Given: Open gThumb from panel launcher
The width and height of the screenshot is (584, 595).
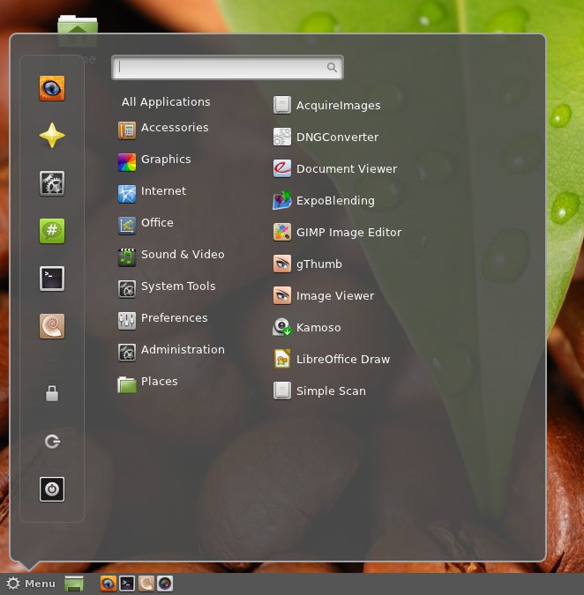Looking at the screenshot, I should point(109,584).
